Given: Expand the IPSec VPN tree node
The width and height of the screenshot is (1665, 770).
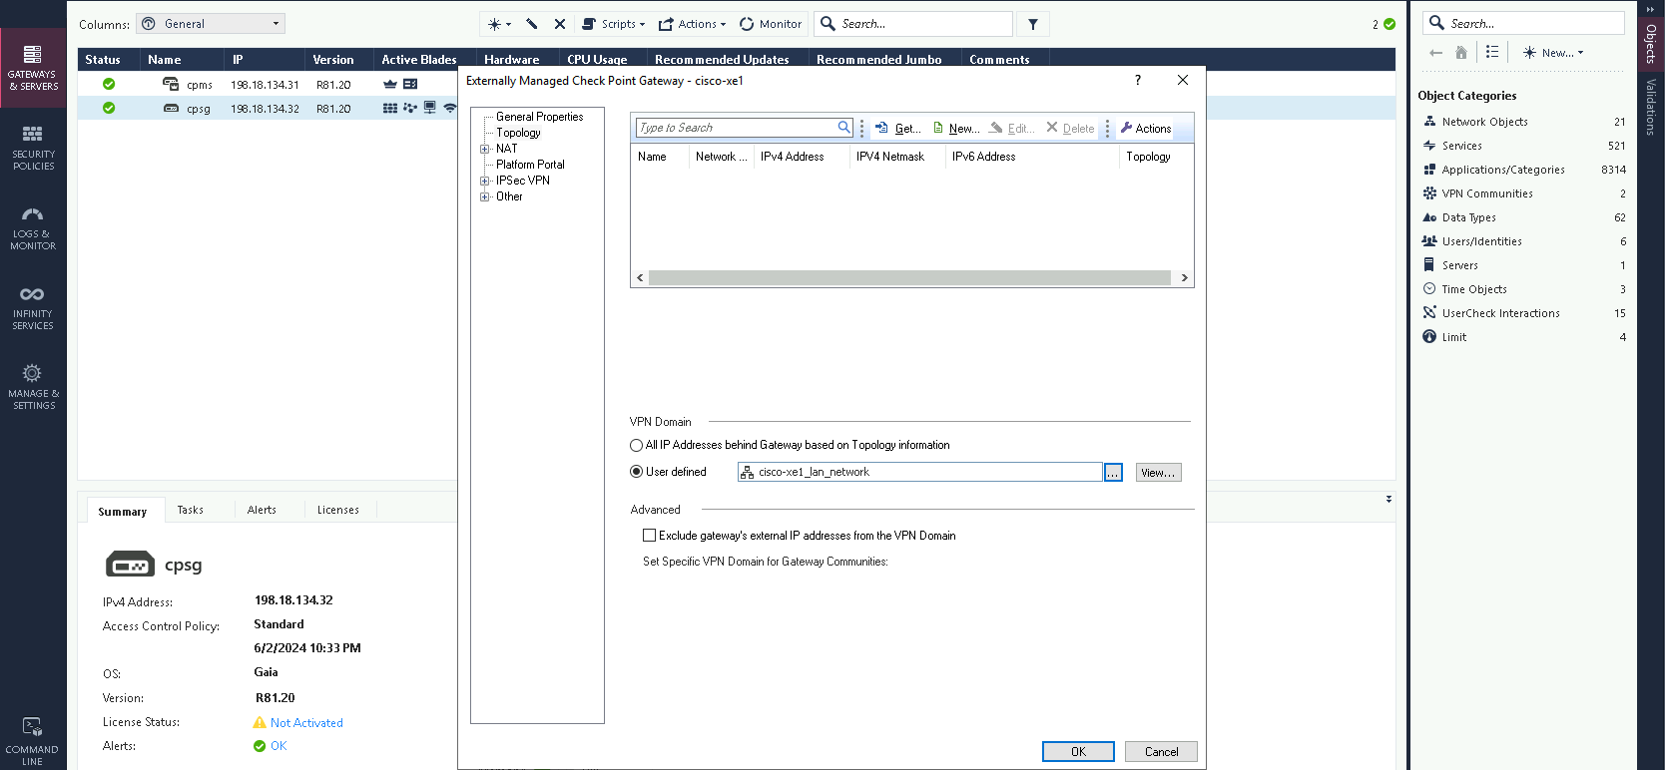Looking at the screenshot, I should (x=485, y=181).
